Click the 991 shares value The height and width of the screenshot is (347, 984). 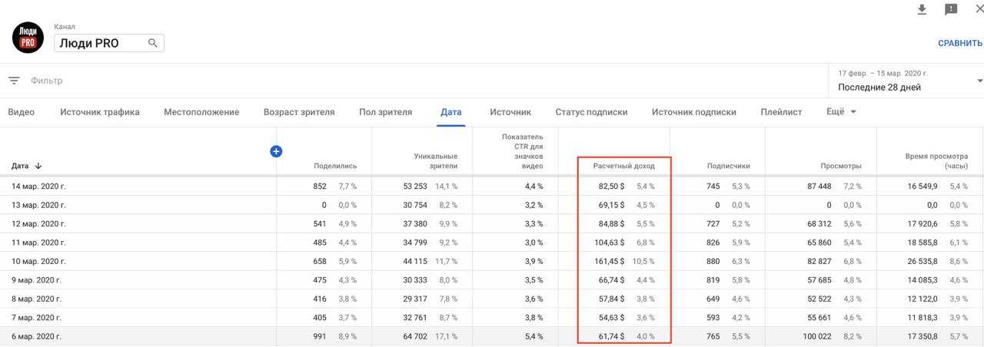[x=318, y=337]
